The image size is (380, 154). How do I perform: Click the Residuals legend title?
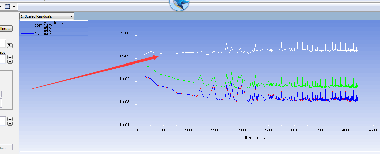pos(53,23)
